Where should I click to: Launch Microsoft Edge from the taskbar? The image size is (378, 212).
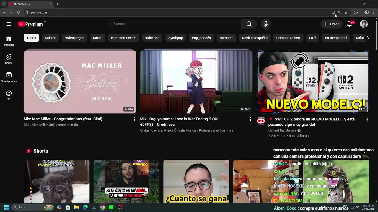pyautogui.click(x=85, y=207)
